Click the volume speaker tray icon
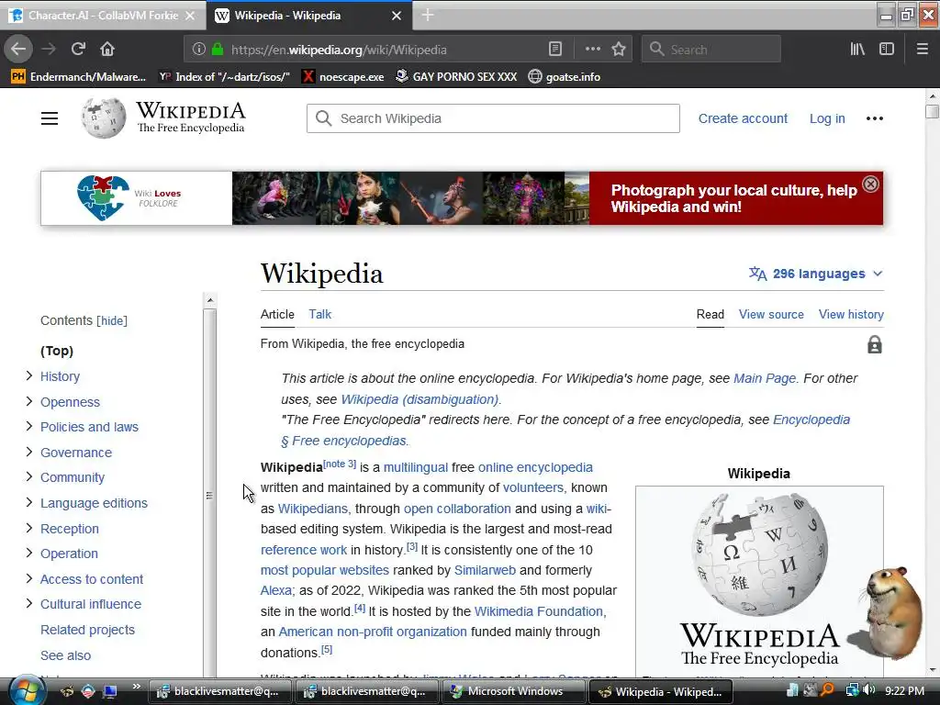Screen dimensions: 940x705 point(869,690)
